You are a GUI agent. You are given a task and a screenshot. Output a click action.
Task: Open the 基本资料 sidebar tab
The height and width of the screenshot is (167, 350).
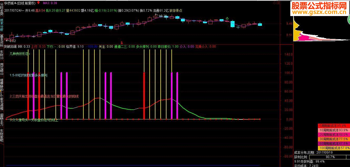(2, 41)
